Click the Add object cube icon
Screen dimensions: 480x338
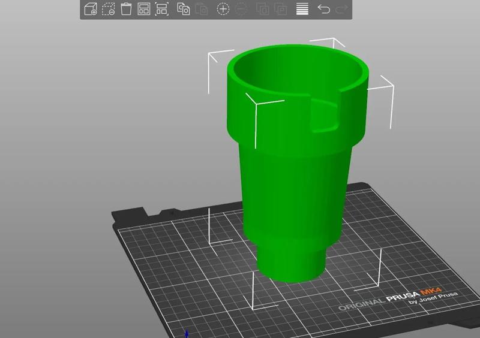point(91,9)
